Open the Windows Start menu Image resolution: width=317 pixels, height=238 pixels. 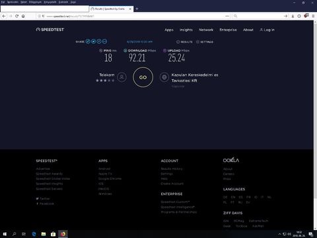click(x=5, y=234)
